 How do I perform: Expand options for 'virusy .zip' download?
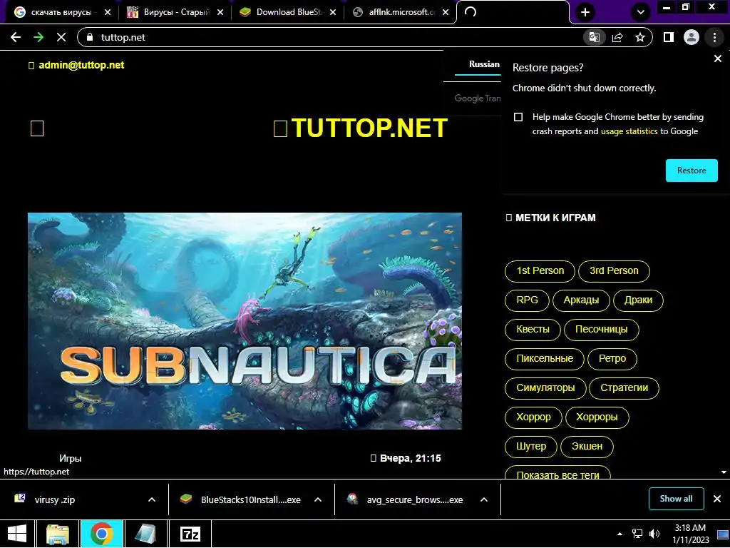click(x=152, y=500)
